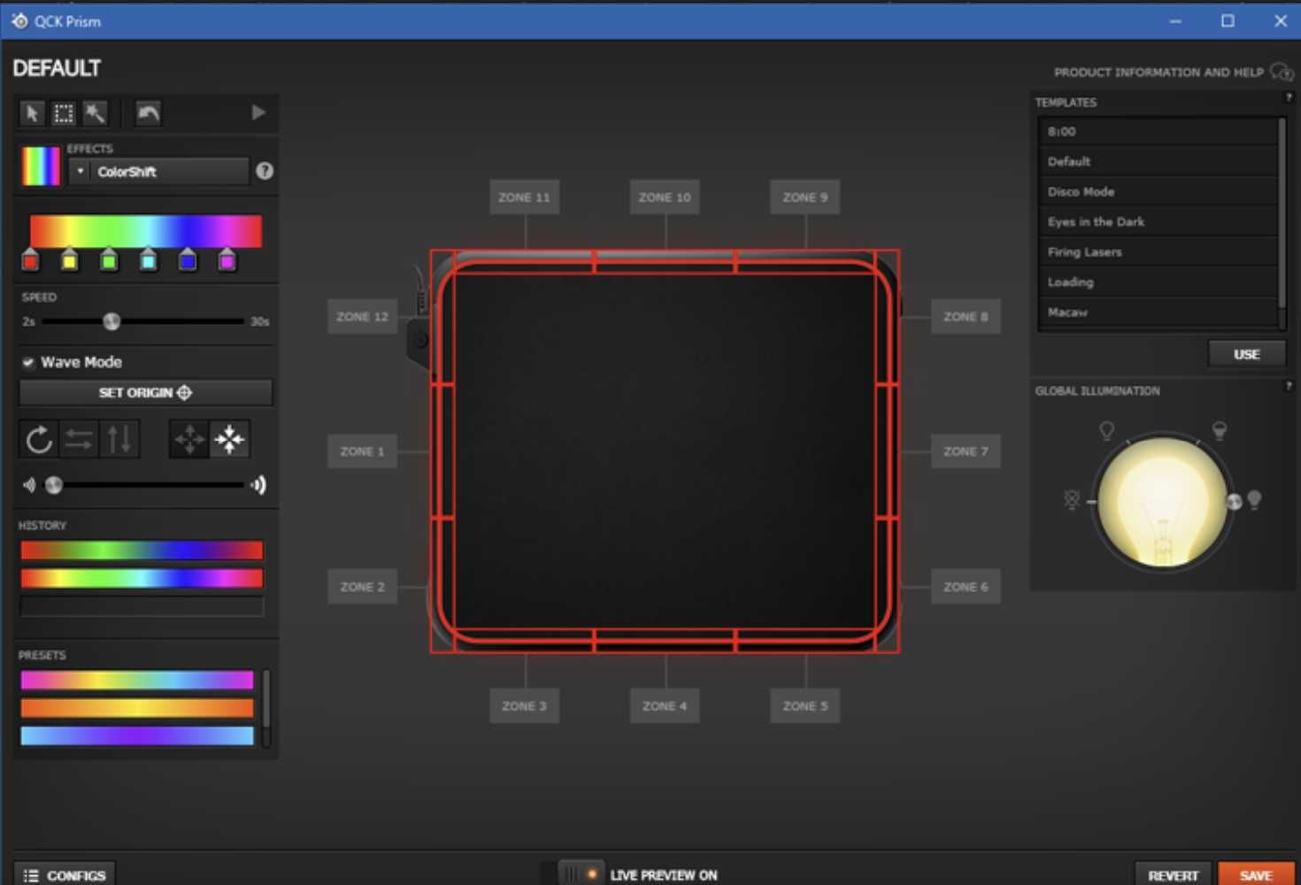Select ZONE 12 label

click(x=362, y=317)
